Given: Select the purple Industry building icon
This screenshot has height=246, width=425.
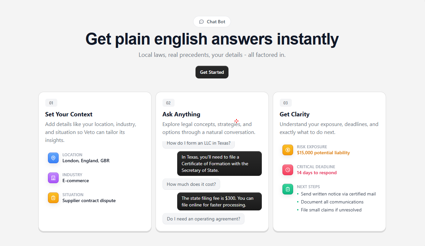Looking at the screenshot, I should tap(53, 178).
